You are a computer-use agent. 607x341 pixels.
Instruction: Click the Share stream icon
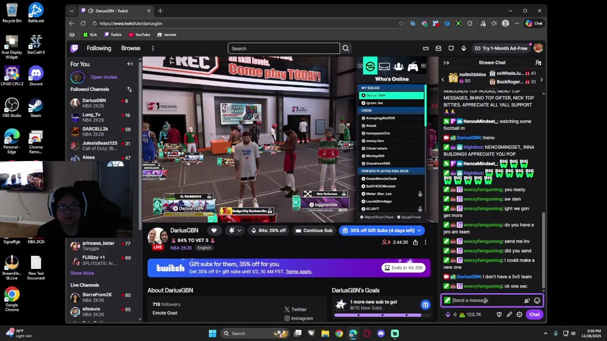pyautogui.click(x=415, y=242)
